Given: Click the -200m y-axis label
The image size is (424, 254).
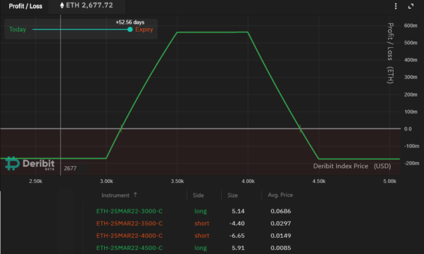Looking at the screenshot, I should click(412, 163).
